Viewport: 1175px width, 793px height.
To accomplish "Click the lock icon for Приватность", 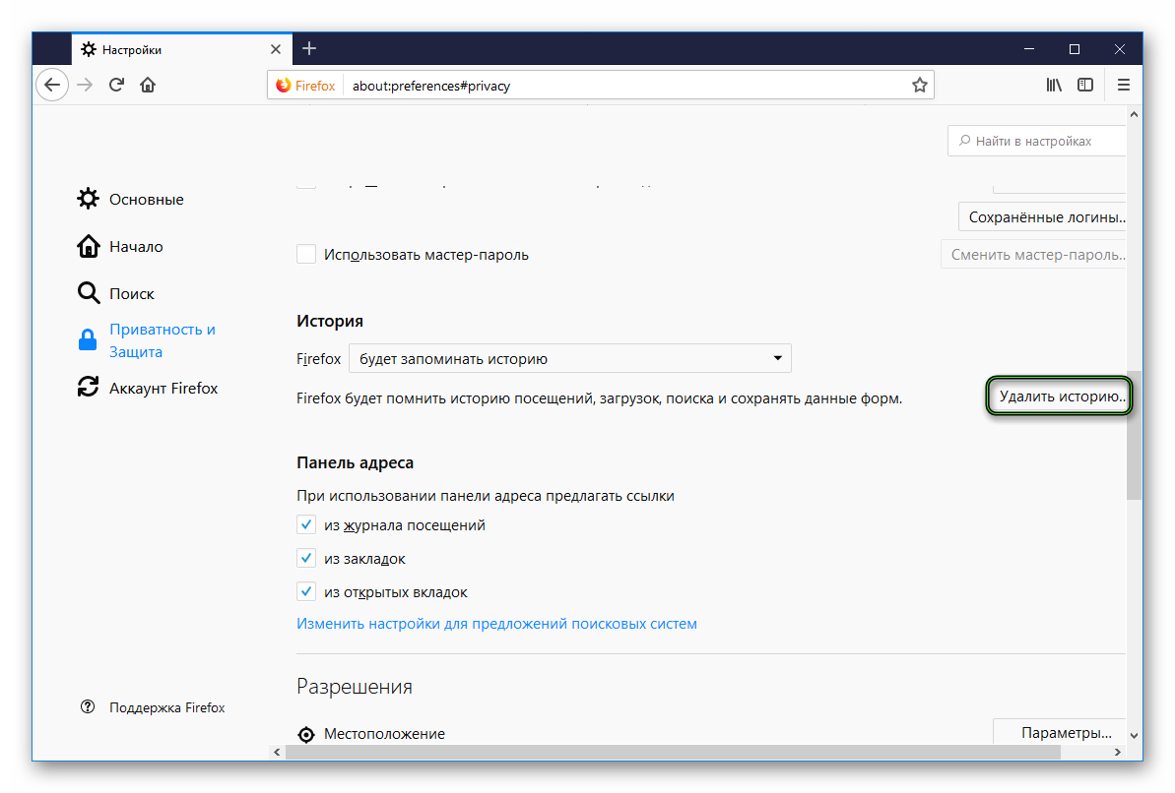I will pyautogui.click(x=88, y=340).
